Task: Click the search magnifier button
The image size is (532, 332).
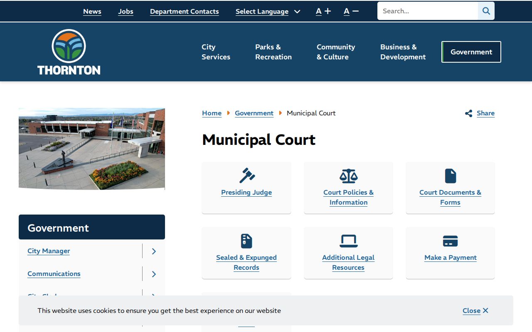Action: (x=486, y=11)
